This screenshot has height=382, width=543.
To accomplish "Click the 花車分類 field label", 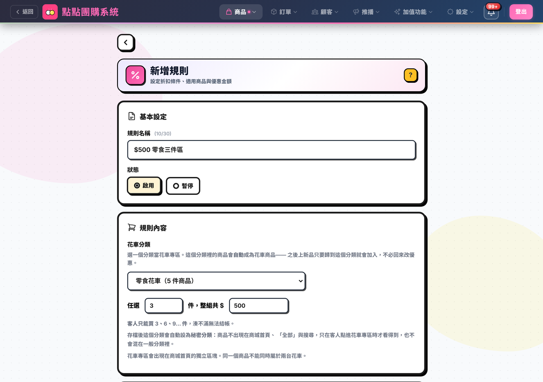I will pos(139,245).
